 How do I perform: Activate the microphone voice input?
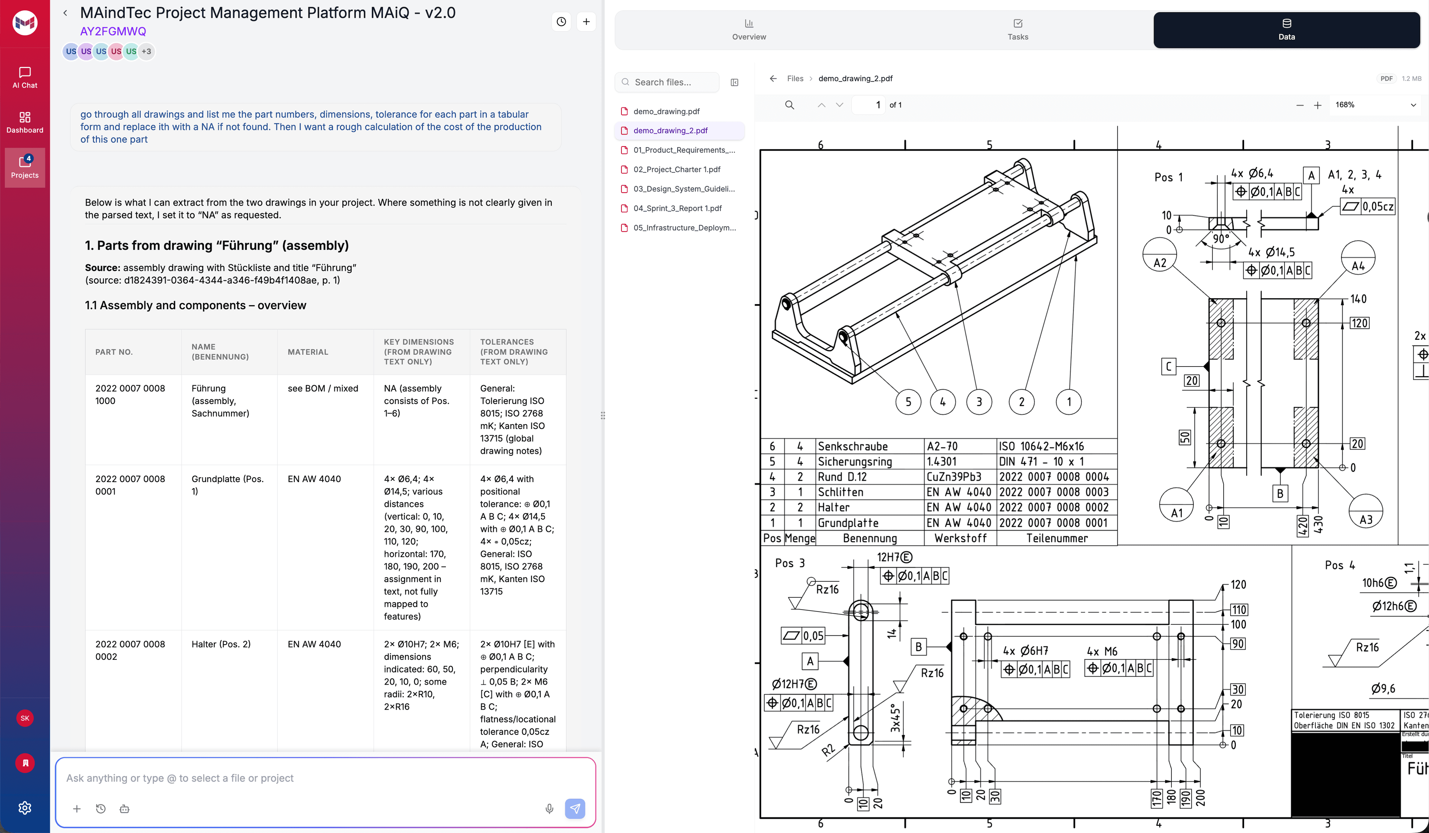[549, 808]
